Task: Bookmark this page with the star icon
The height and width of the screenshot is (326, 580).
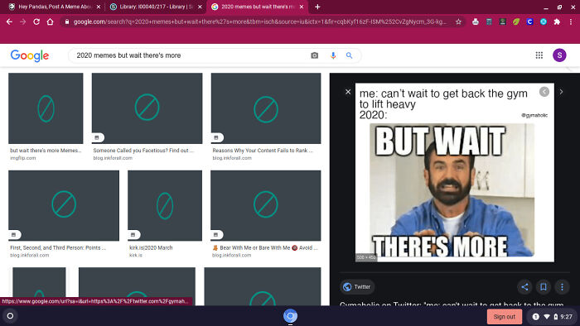Action: coord(458,22)
